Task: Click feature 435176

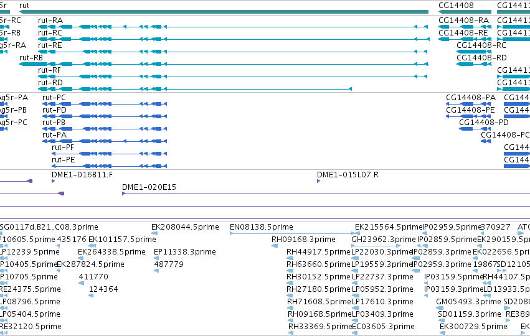Action: pos(72,240)
